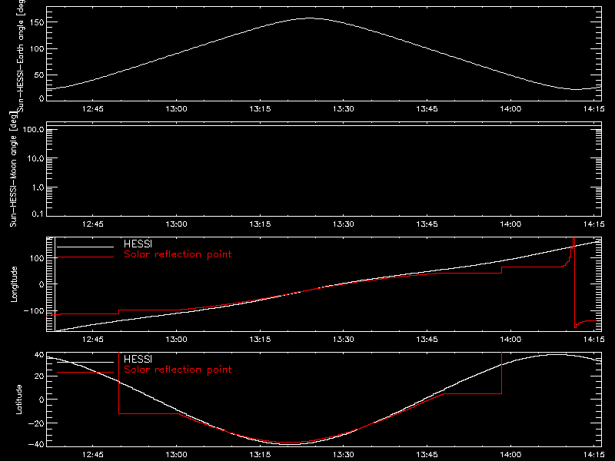The image size is (615, 461).
Task: Click red legend line sample in Latitude plot
Action: point(85,372)
